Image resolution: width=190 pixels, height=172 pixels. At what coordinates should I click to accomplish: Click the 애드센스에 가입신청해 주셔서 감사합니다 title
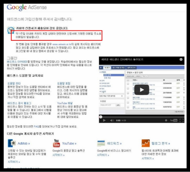click(39, 19)
